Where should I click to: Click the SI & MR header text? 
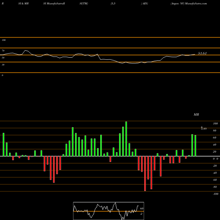[x=23, y=4]
